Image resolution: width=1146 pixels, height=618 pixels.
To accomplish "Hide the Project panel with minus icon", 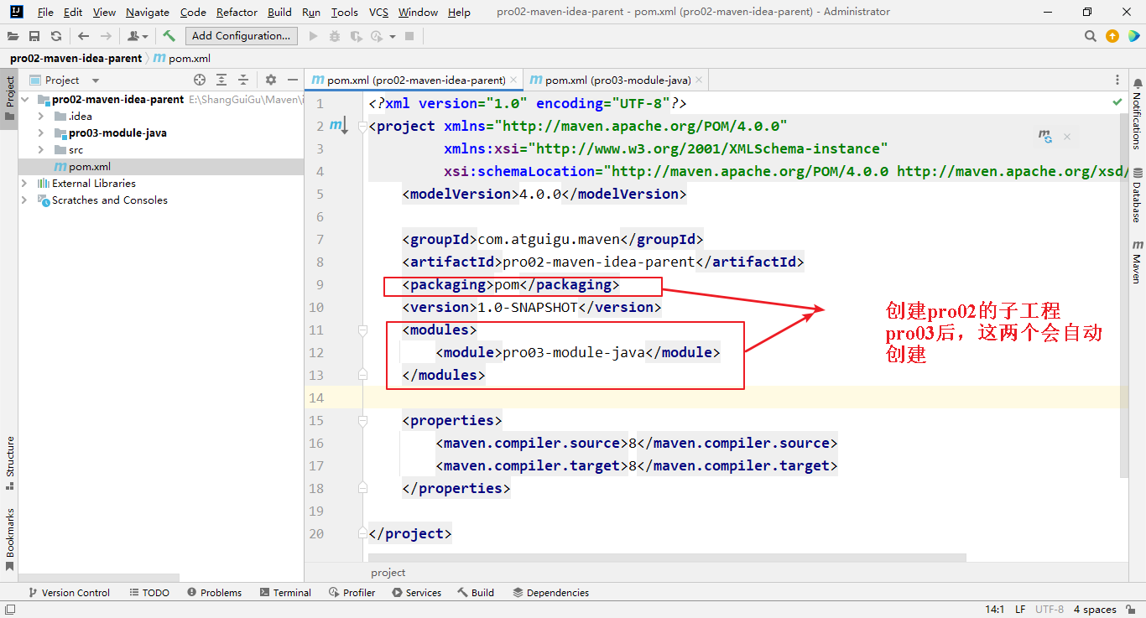I will tap(292, 80).
